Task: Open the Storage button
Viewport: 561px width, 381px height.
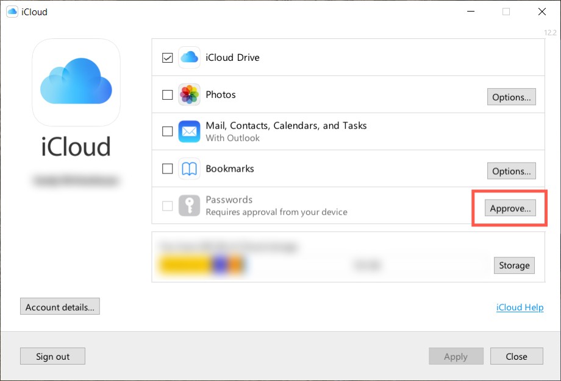Action: tap(514, 265)
